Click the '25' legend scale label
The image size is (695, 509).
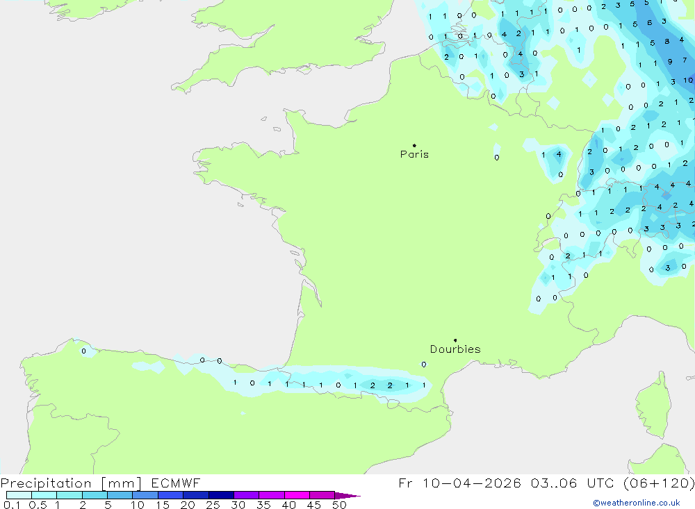tap(213, 505)
